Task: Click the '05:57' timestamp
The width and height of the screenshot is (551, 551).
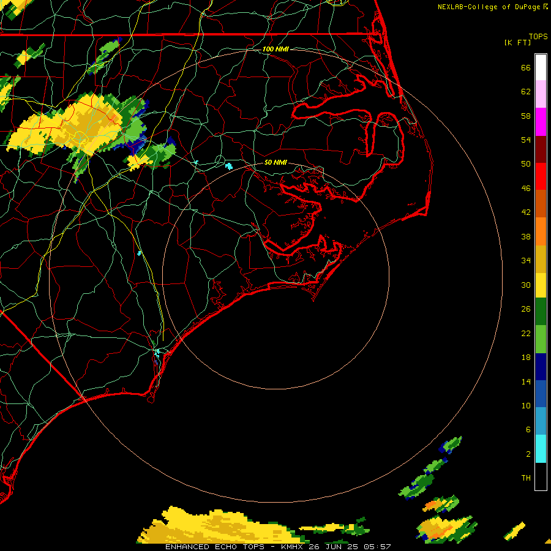Action: coord(378,547)
